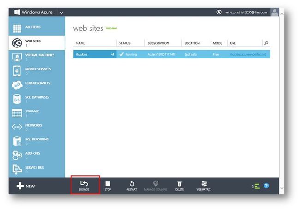Click the plus NEW button

(x=25, y=186)
